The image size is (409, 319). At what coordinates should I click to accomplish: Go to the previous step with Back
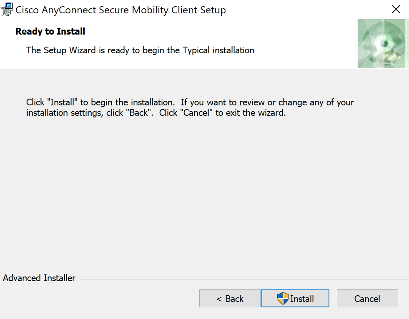tap(230, 299)
